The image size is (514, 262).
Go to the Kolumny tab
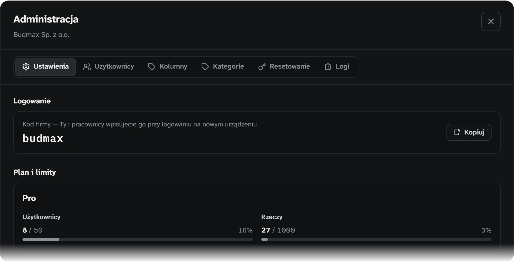168,67
